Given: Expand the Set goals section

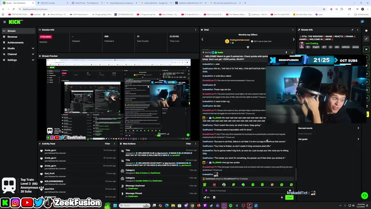Looking at the screenshot, I should [x=329, y=139].
